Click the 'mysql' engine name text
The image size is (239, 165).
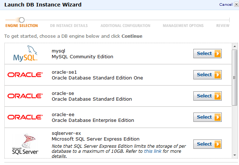point(58,51)
